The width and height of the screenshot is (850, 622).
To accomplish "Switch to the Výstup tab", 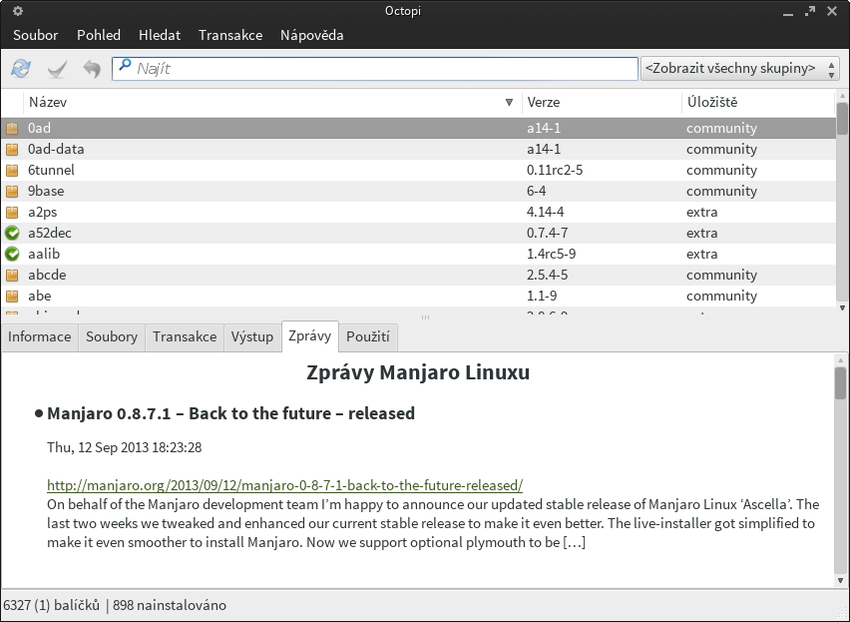I will (252, 336).
